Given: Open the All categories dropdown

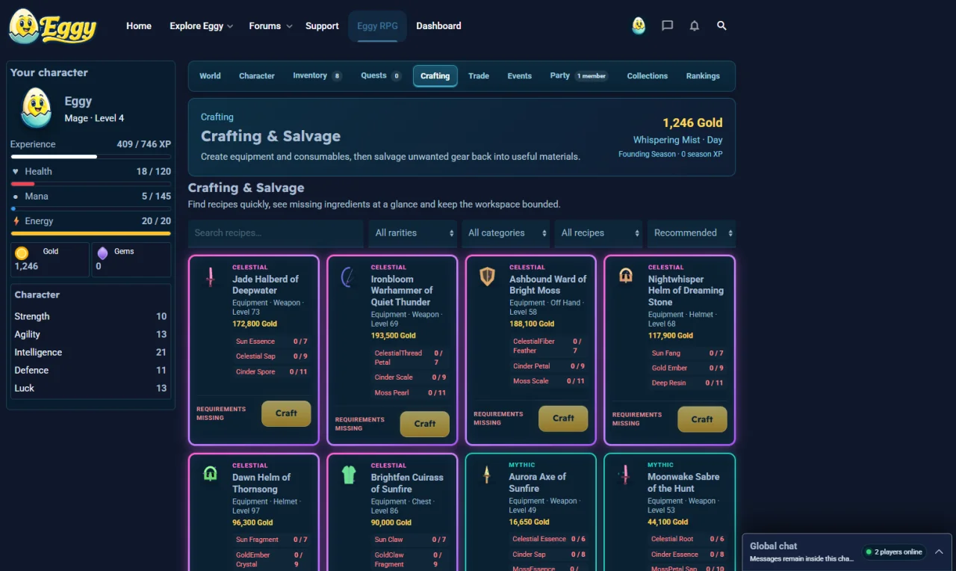Looking at the screenshot, I should click(506, 233).
